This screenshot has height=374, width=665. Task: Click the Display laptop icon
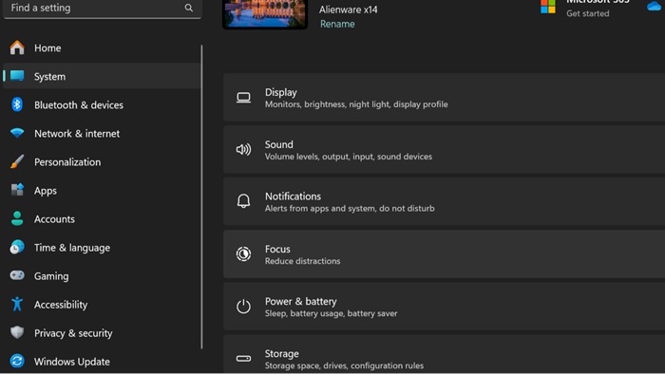243,98
